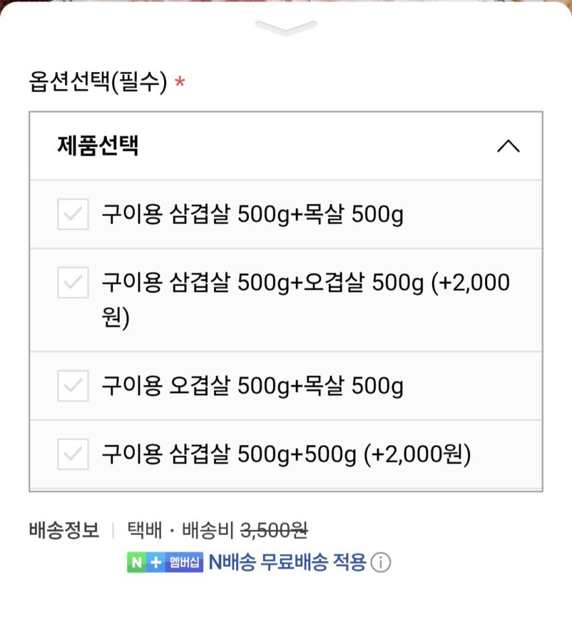The height and width of the screenshot is (624, 572).
Task: Collapse the option sheet with the top chevron handle
Action: click(286, 28)
